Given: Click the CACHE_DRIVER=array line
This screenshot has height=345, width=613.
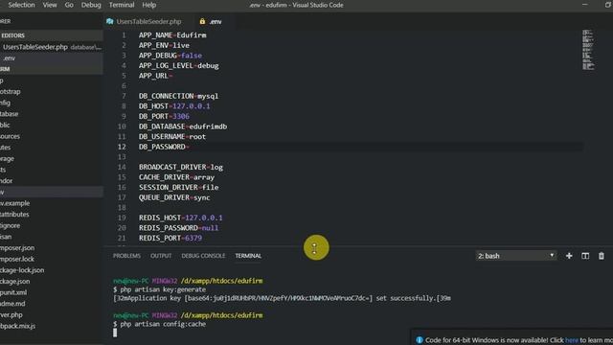Looking at the screenshot, I should (176, 177).
